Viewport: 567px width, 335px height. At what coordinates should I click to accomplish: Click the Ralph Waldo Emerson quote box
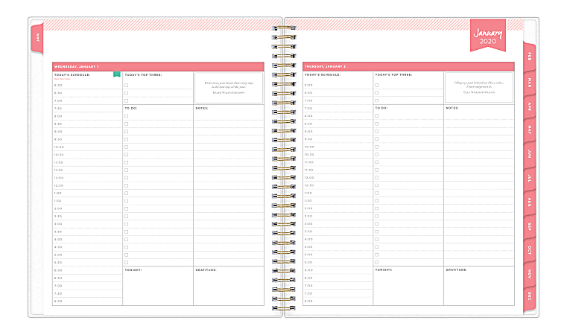coord(228,87)
